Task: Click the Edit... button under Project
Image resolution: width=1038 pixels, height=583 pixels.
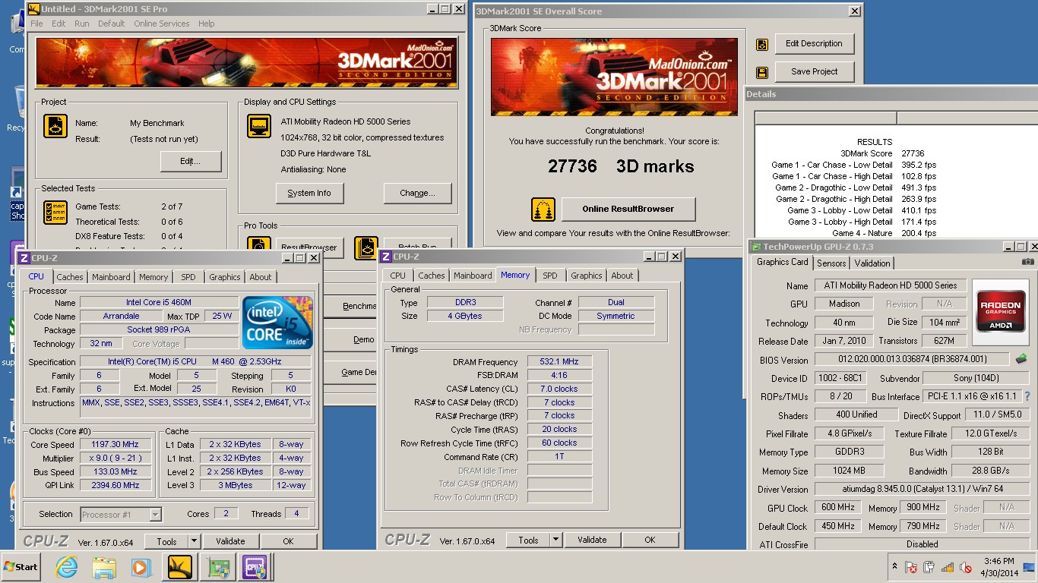Action: pyautogui.click(x=191, y=161)
